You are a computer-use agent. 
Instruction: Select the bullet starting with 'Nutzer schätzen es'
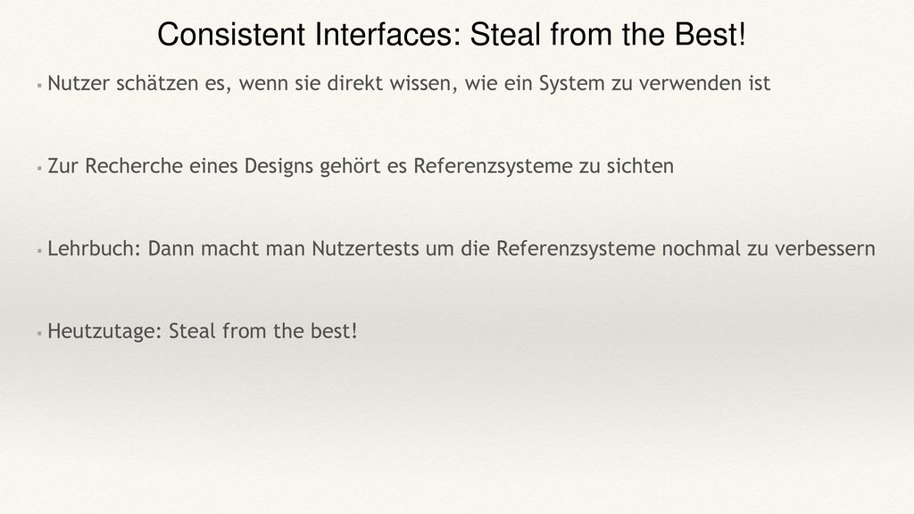point(409,83)
